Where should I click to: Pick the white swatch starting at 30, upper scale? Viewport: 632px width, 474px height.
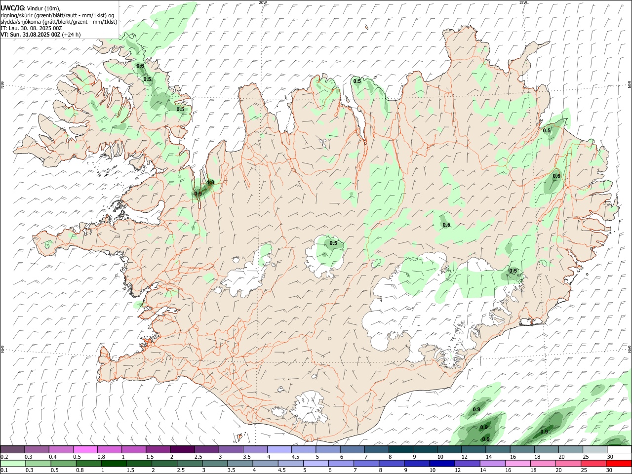pyautogui.click(x=619, y=449)
